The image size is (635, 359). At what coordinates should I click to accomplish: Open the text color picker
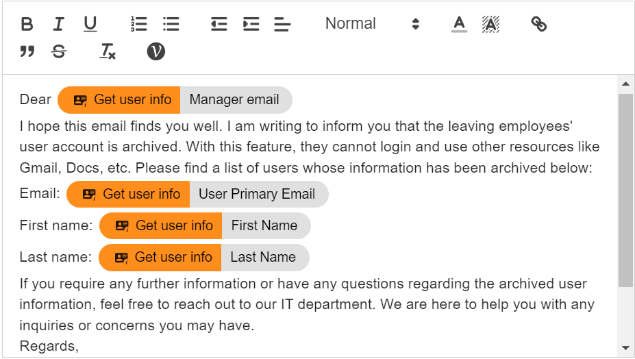click(x=459, y=25)
